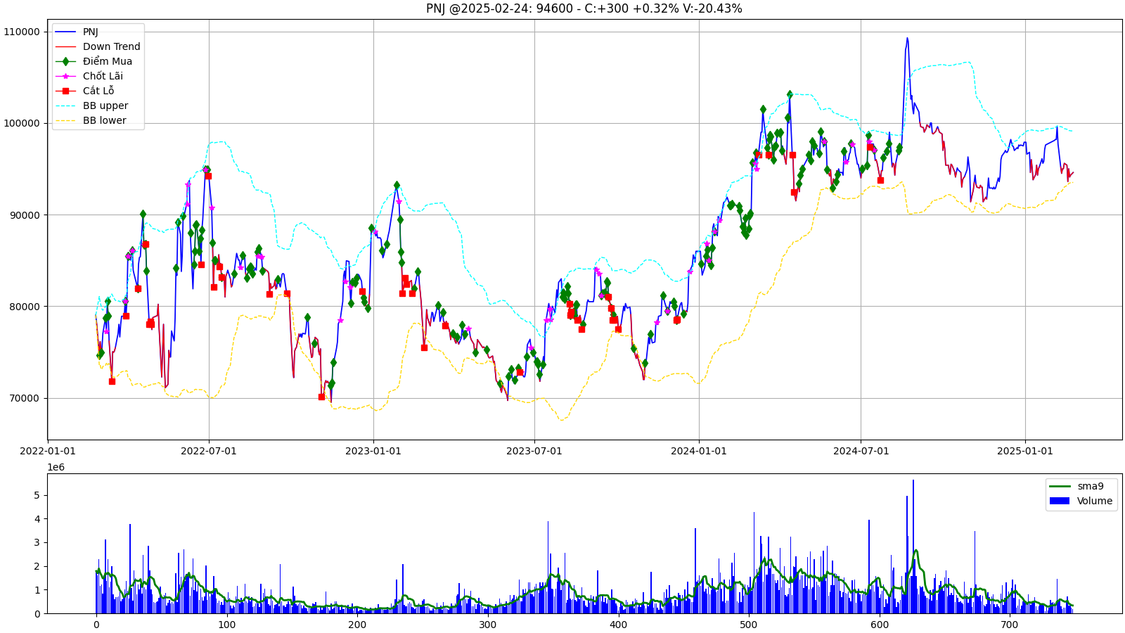This screenshot has width=1125, height=633.
Task: Click the highest PNJ price peak near 109000
Action: point(907,39)
